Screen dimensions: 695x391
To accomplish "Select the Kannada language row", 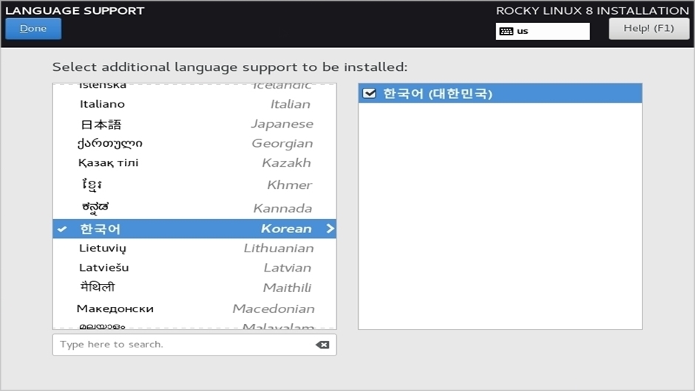I will [x=194, y=208].
